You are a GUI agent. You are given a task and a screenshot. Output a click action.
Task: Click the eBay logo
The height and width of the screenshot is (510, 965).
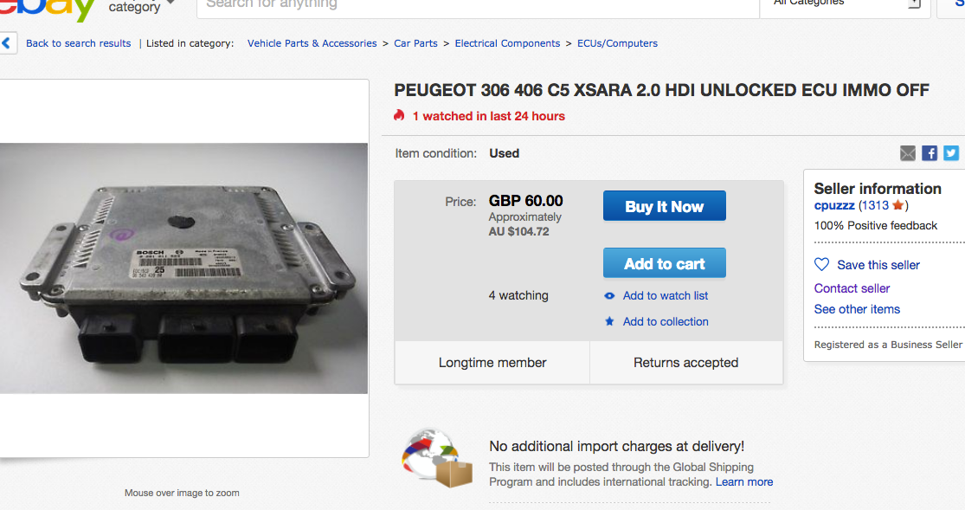tap(48, 9)
